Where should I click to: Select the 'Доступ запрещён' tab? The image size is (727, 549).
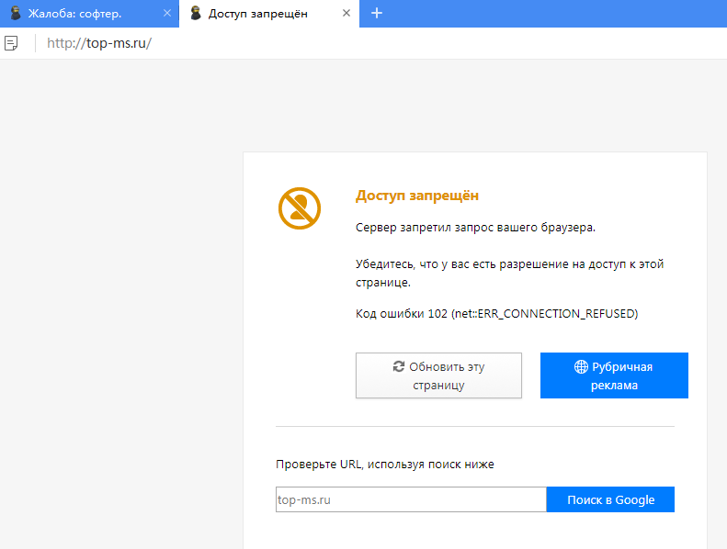[269, 14]
